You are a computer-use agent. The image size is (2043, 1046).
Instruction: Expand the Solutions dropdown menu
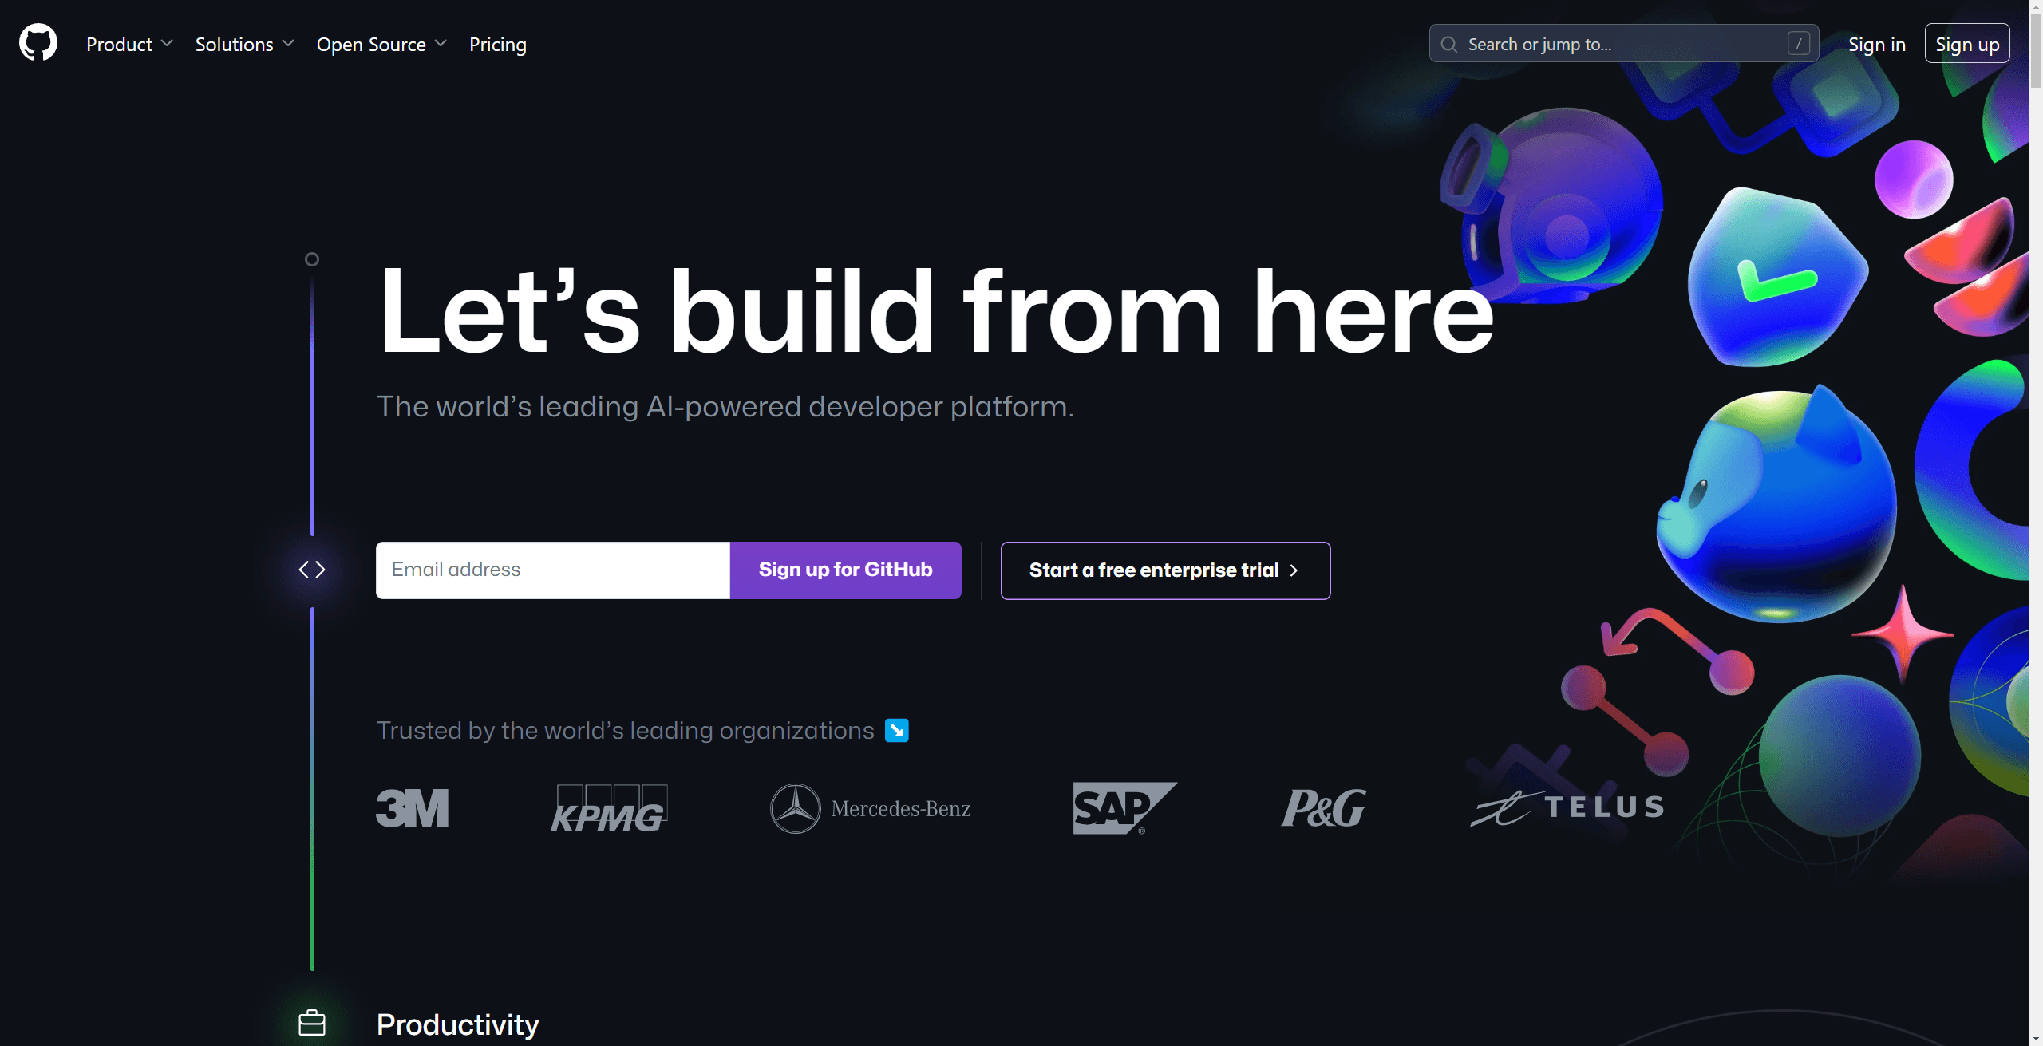click(244, 44)
